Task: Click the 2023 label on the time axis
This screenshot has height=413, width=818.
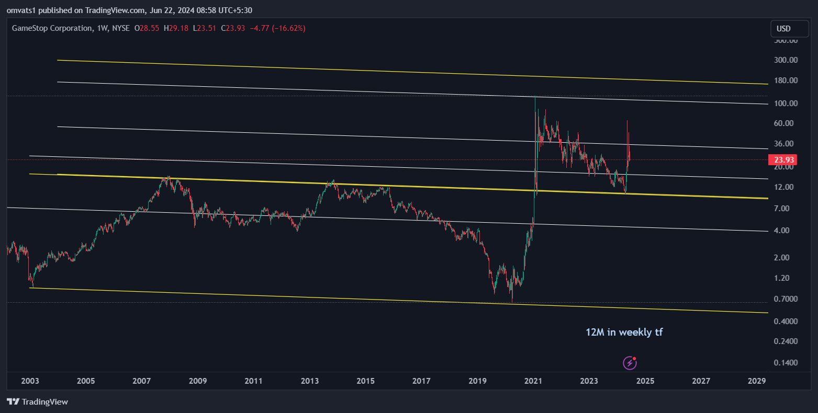Action: tap(589, 381)
